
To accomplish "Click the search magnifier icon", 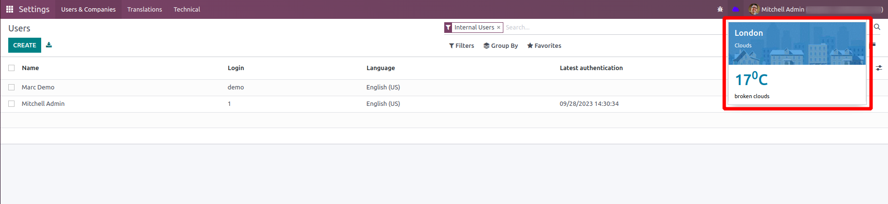I will click(877, 27).
